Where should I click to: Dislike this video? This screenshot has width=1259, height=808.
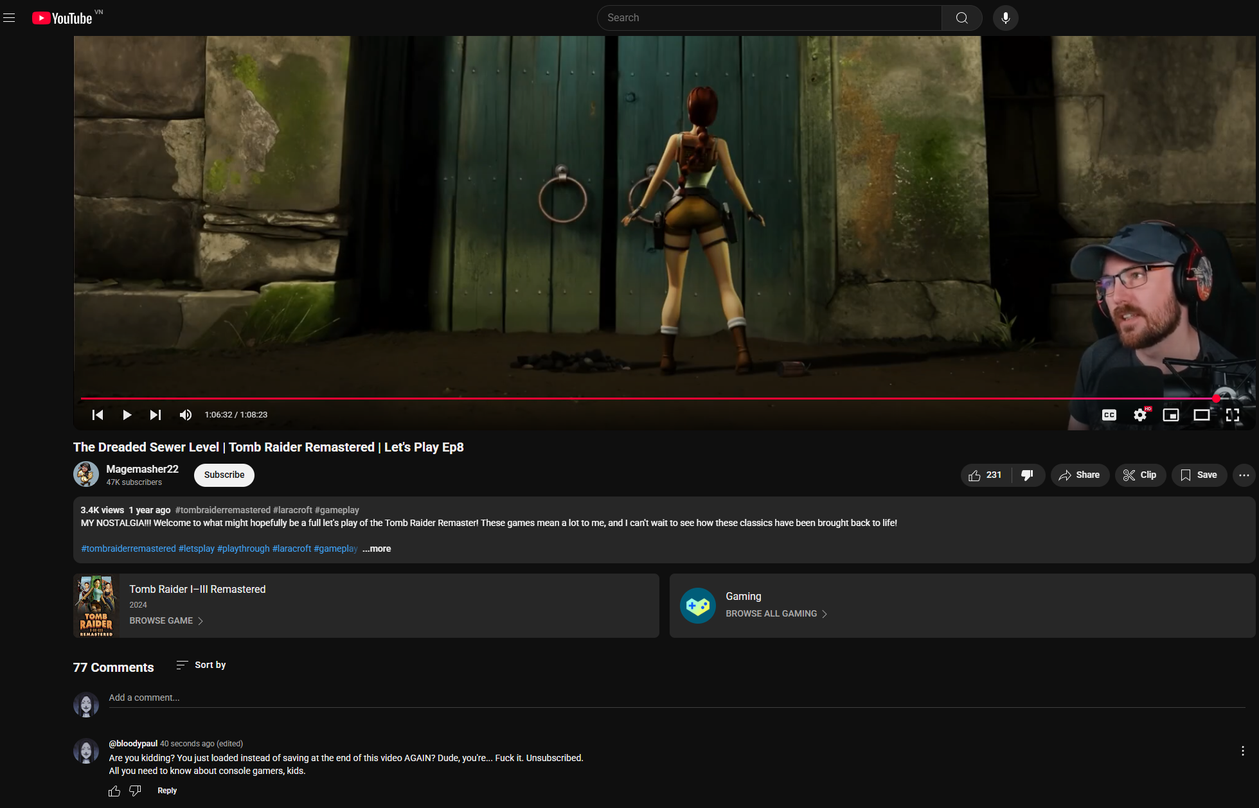tap(1027, 475)
